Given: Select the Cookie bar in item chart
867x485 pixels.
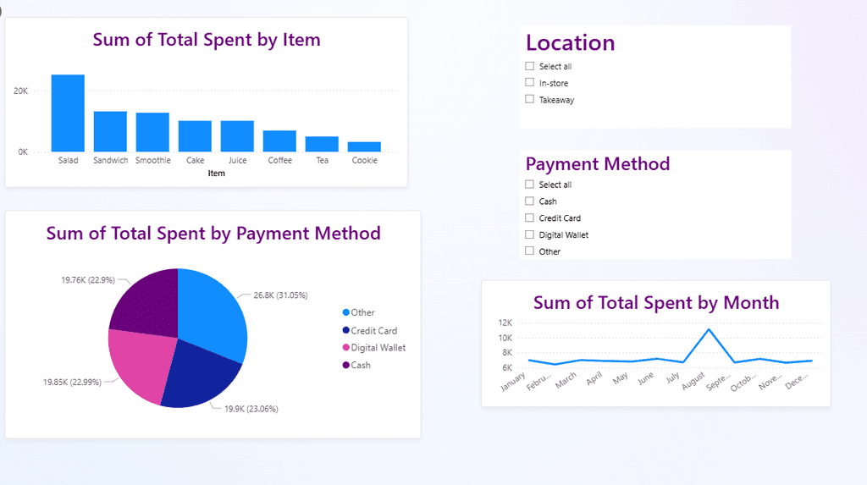Looking at the screenshot, I should click(364, 146).
